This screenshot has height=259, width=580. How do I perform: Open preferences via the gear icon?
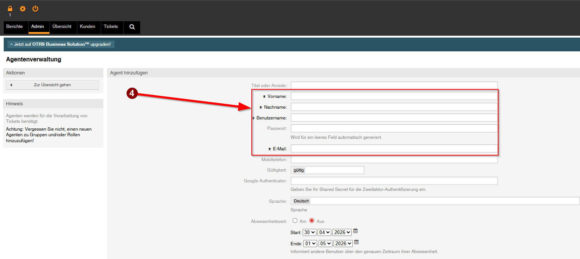click(x=23, y=9)
